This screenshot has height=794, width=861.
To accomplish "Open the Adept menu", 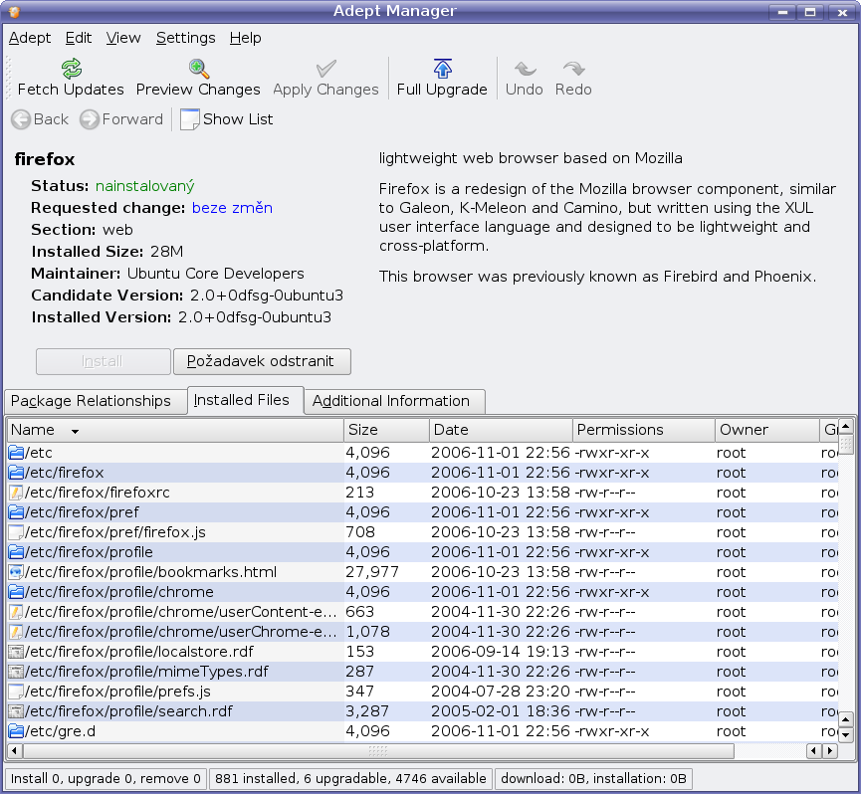I will coord(30,38).
